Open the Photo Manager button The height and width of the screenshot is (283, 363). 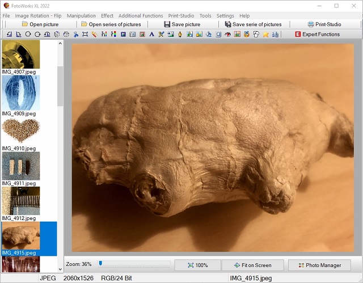click(x=320, y=265)
